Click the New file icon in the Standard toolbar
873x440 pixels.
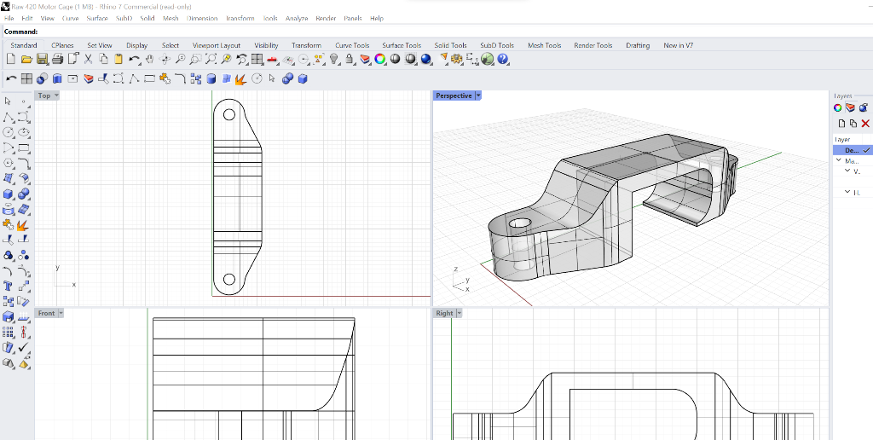pos(11,59)
